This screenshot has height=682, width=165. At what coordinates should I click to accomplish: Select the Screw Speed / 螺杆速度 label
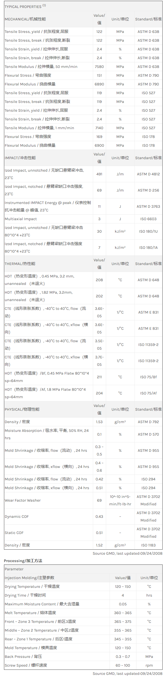pyautogui.click(x=26, y=665)
